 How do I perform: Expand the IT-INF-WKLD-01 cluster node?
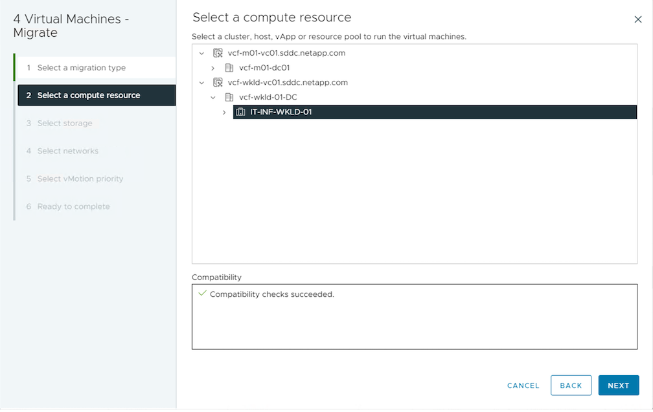pos(224,113)
